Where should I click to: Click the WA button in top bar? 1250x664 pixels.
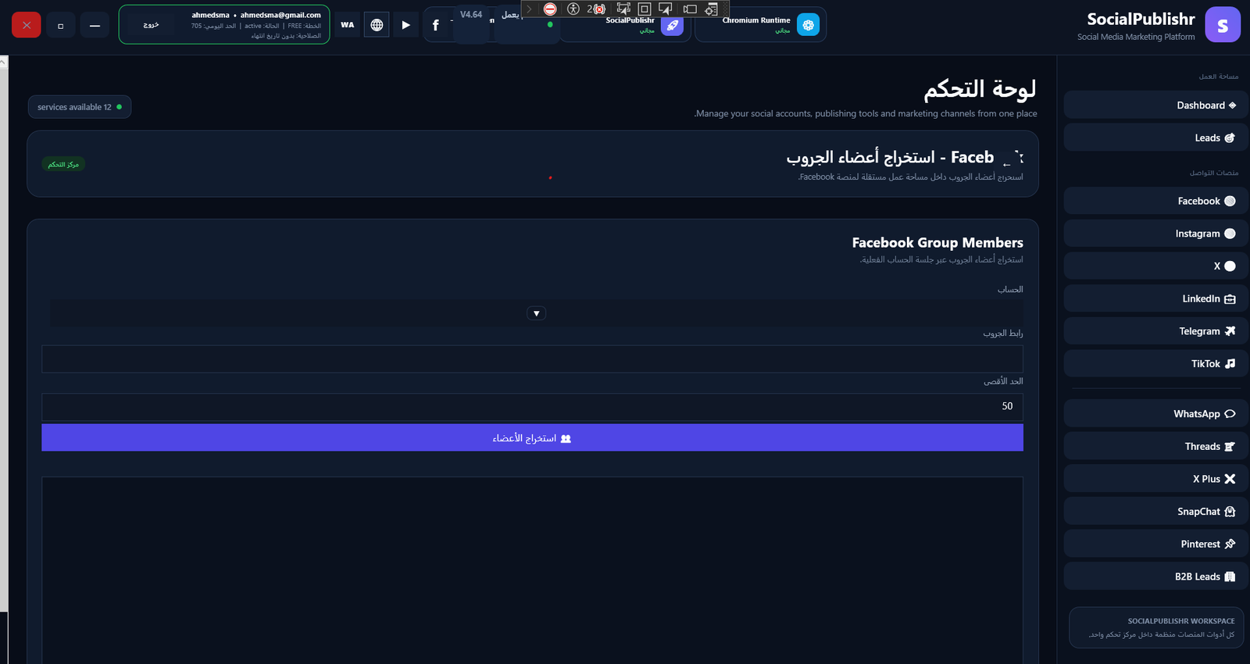348,25
